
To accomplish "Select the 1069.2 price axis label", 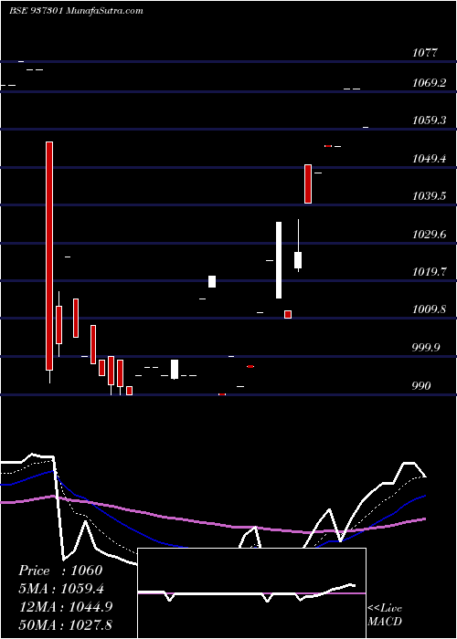I will pyautogui.click(x=429, y=83).
